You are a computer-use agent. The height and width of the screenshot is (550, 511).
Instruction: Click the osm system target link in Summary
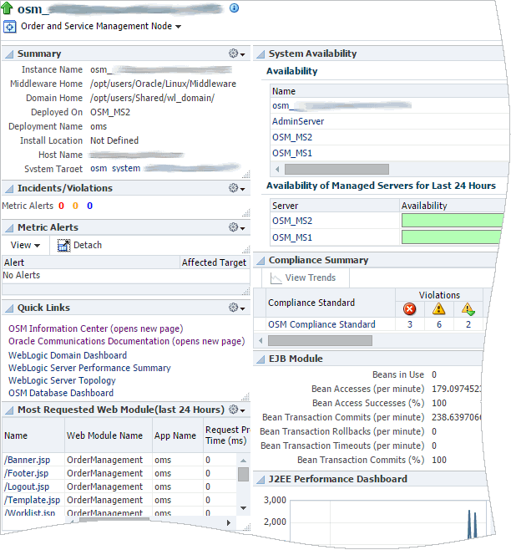point(115,168)
